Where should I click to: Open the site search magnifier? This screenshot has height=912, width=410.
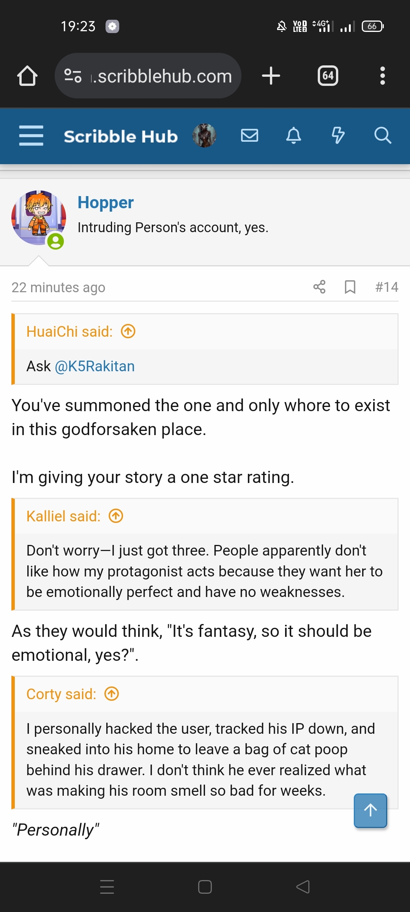[382, 135]
